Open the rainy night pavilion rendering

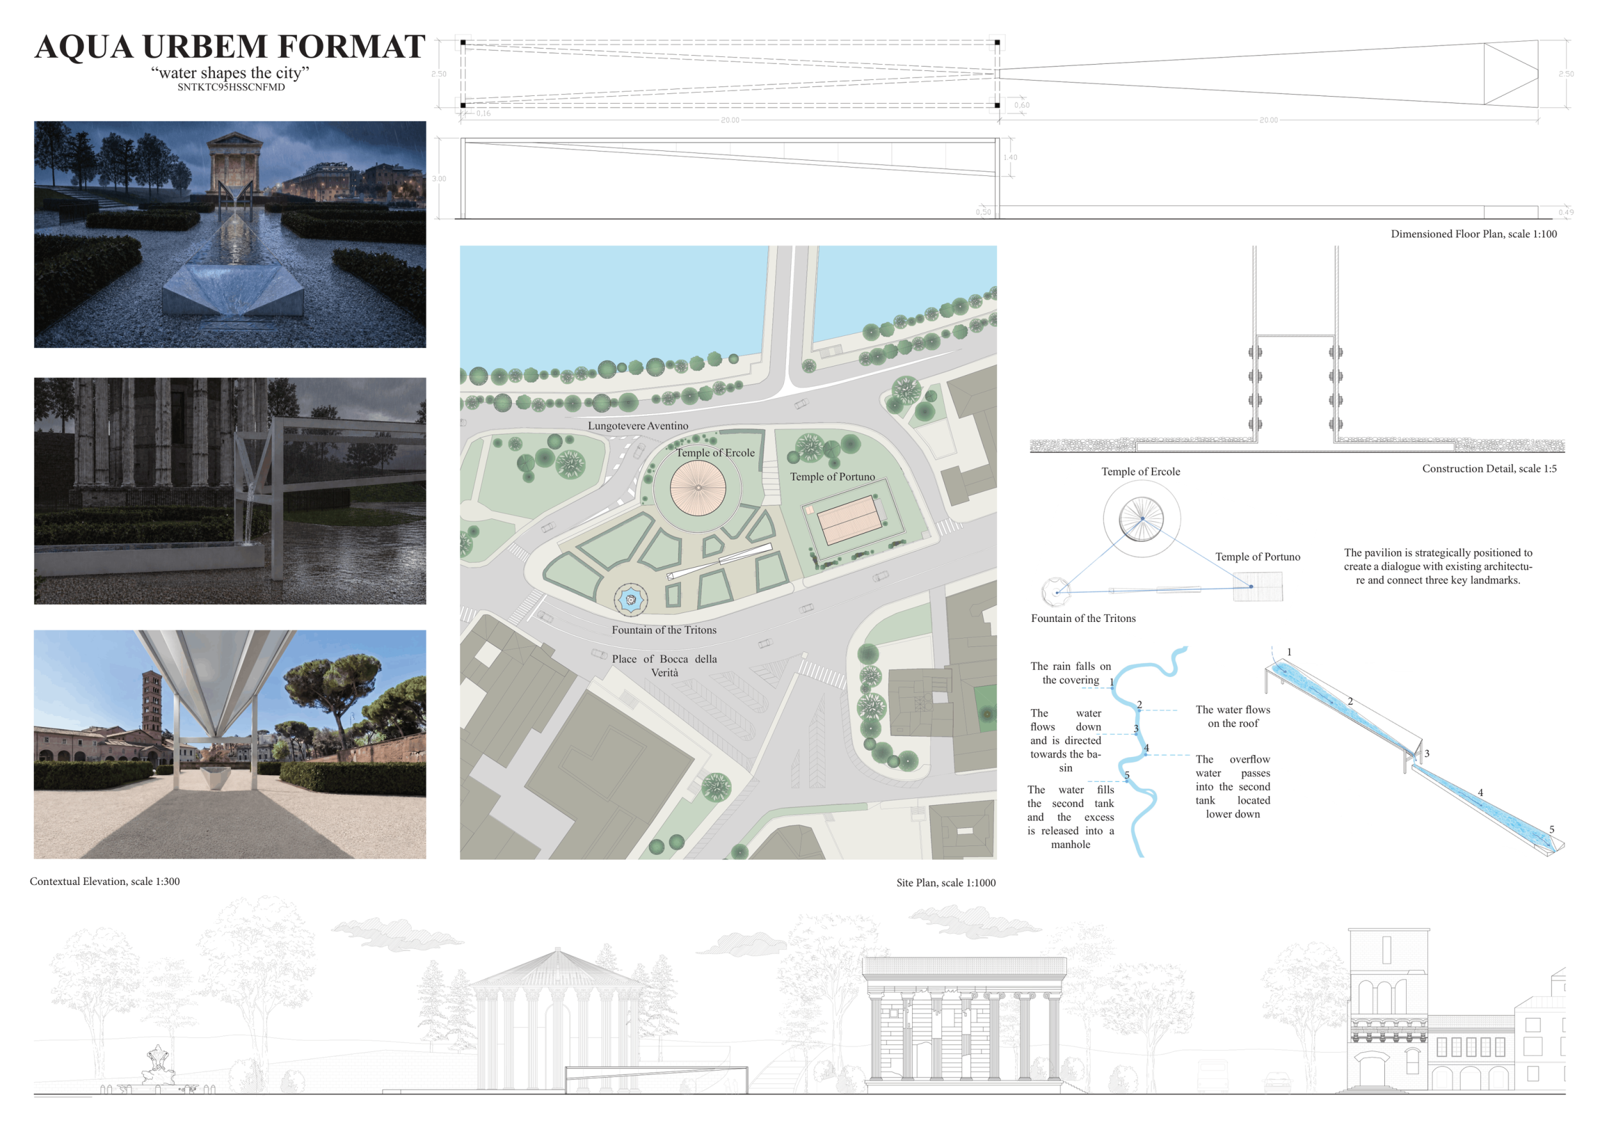[230, 234]
